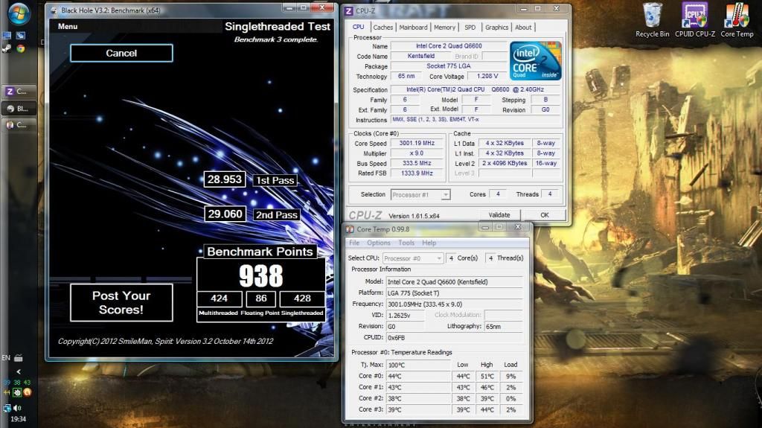Click the Singlethreaded score 428
The image size is (762, 428).
302,298
